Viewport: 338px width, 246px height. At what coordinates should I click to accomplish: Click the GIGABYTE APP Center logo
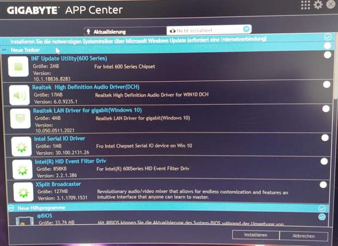click(65, 10)
